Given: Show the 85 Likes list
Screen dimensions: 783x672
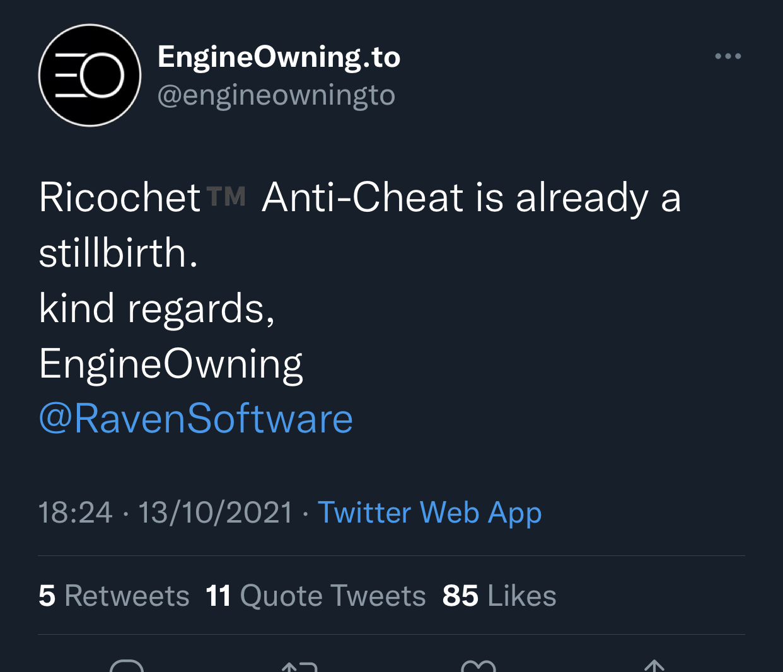Looking at the screenshot, I should pos(499,596).
